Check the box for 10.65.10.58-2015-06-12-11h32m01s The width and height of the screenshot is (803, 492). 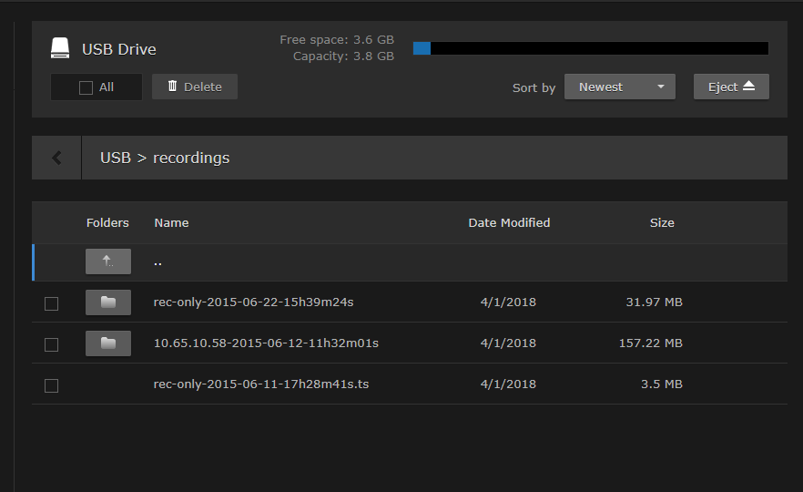pos(52,344)
